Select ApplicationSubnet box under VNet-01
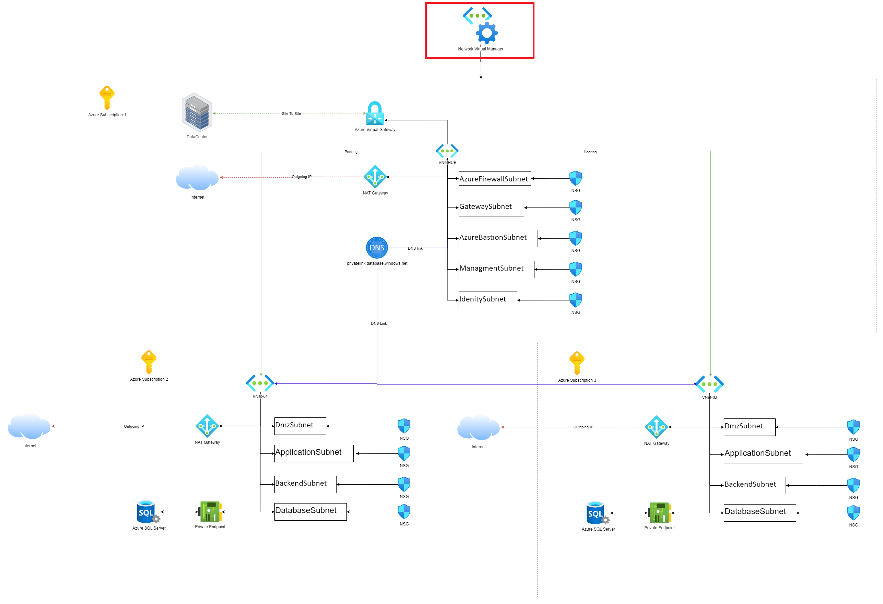Screen dimensions: 883x604 (x=314, y=453)
